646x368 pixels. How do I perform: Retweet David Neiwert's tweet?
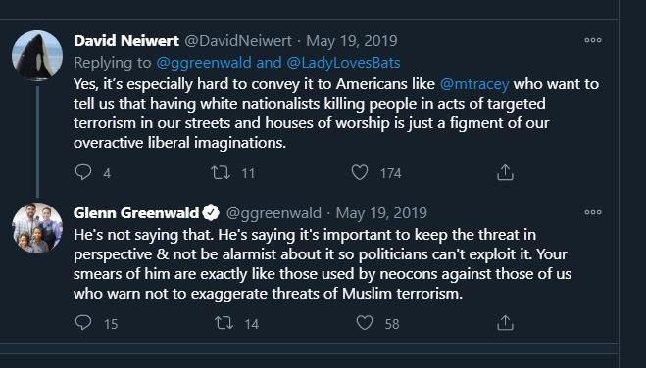[221, 172]
